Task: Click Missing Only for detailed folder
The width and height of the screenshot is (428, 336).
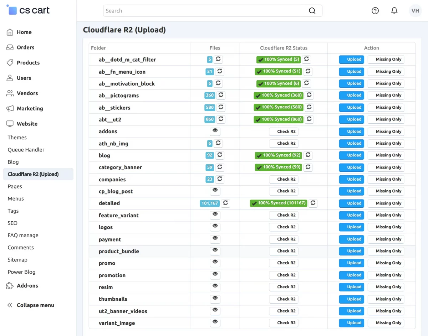Action: click(x=386, y=203)
